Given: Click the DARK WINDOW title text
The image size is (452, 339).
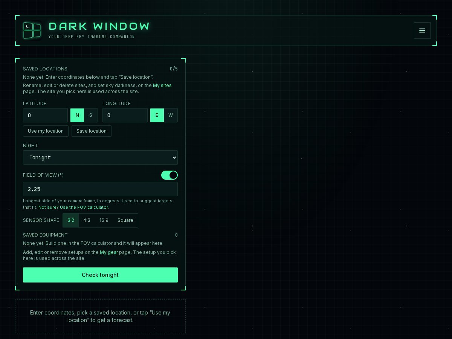Looking at the screenshot, I should coord(99,26).
